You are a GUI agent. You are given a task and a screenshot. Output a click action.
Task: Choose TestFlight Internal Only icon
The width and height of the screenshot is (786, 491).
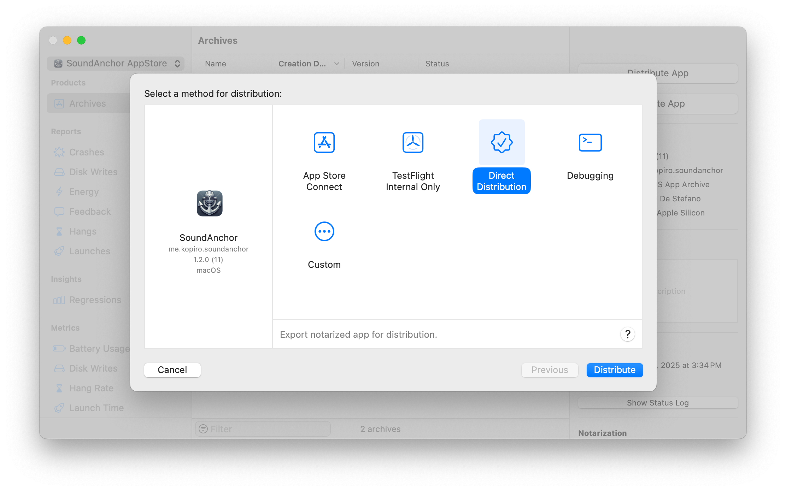tap(413, 142)
